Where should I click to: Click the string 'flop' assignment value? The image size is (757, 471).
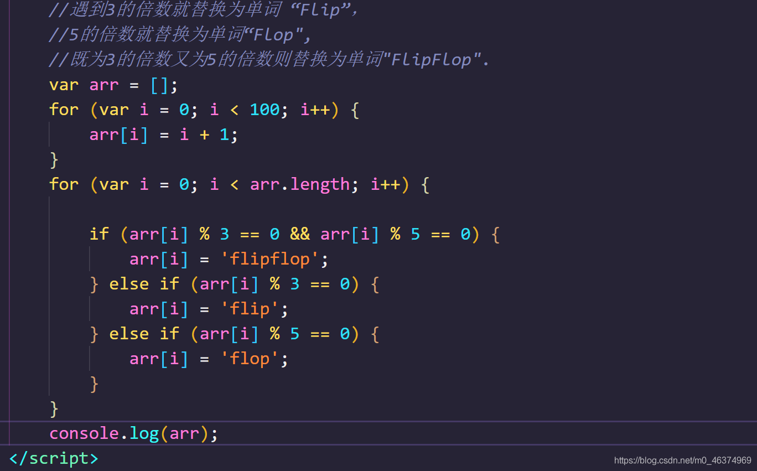(x=250, y=359)
